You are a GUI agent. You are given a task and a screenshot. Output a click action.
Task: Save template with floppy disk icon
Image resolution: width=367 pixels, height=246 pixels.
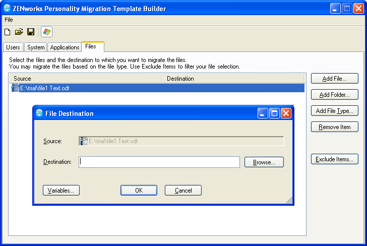(31, 32)
